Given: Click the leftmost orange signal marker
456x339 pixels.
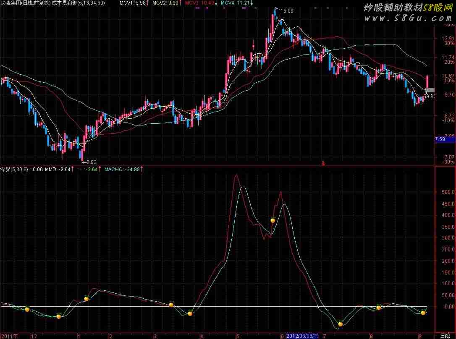Looking at the screenshot, I should [27, 310].
